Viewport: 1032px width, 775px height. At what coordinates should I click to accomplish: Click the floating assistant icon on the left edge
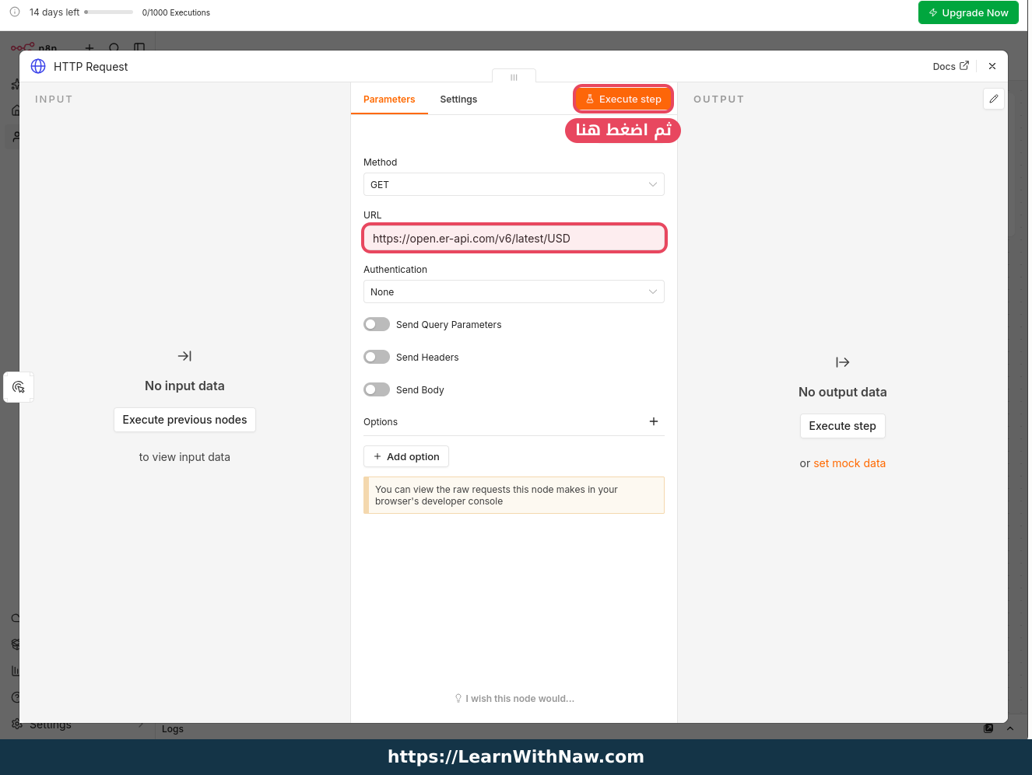tap(19, 386)
